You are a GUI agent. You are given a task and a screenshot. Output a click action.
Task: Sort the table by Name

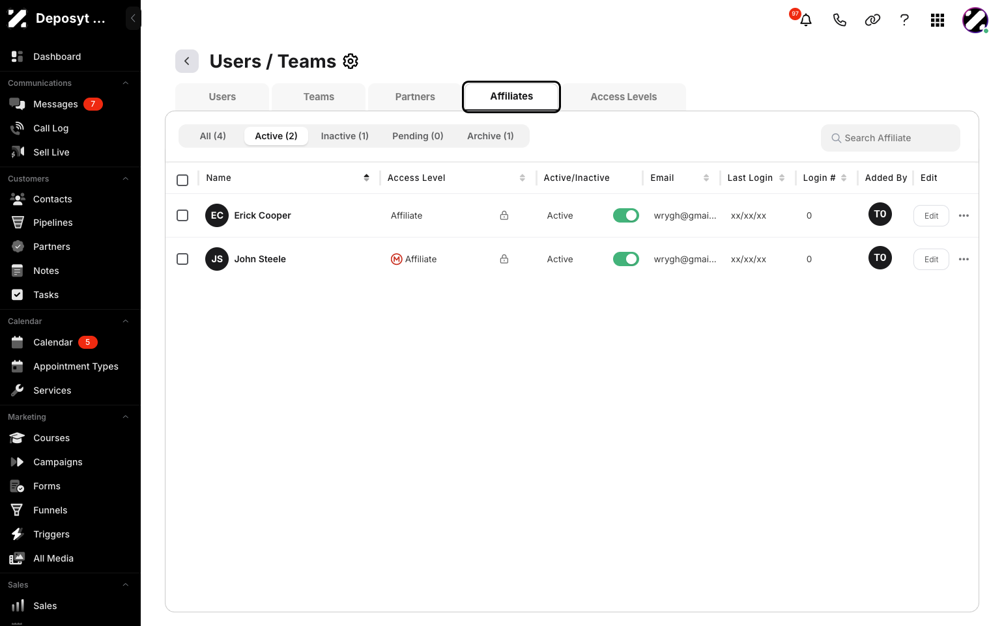pos(366,178)
